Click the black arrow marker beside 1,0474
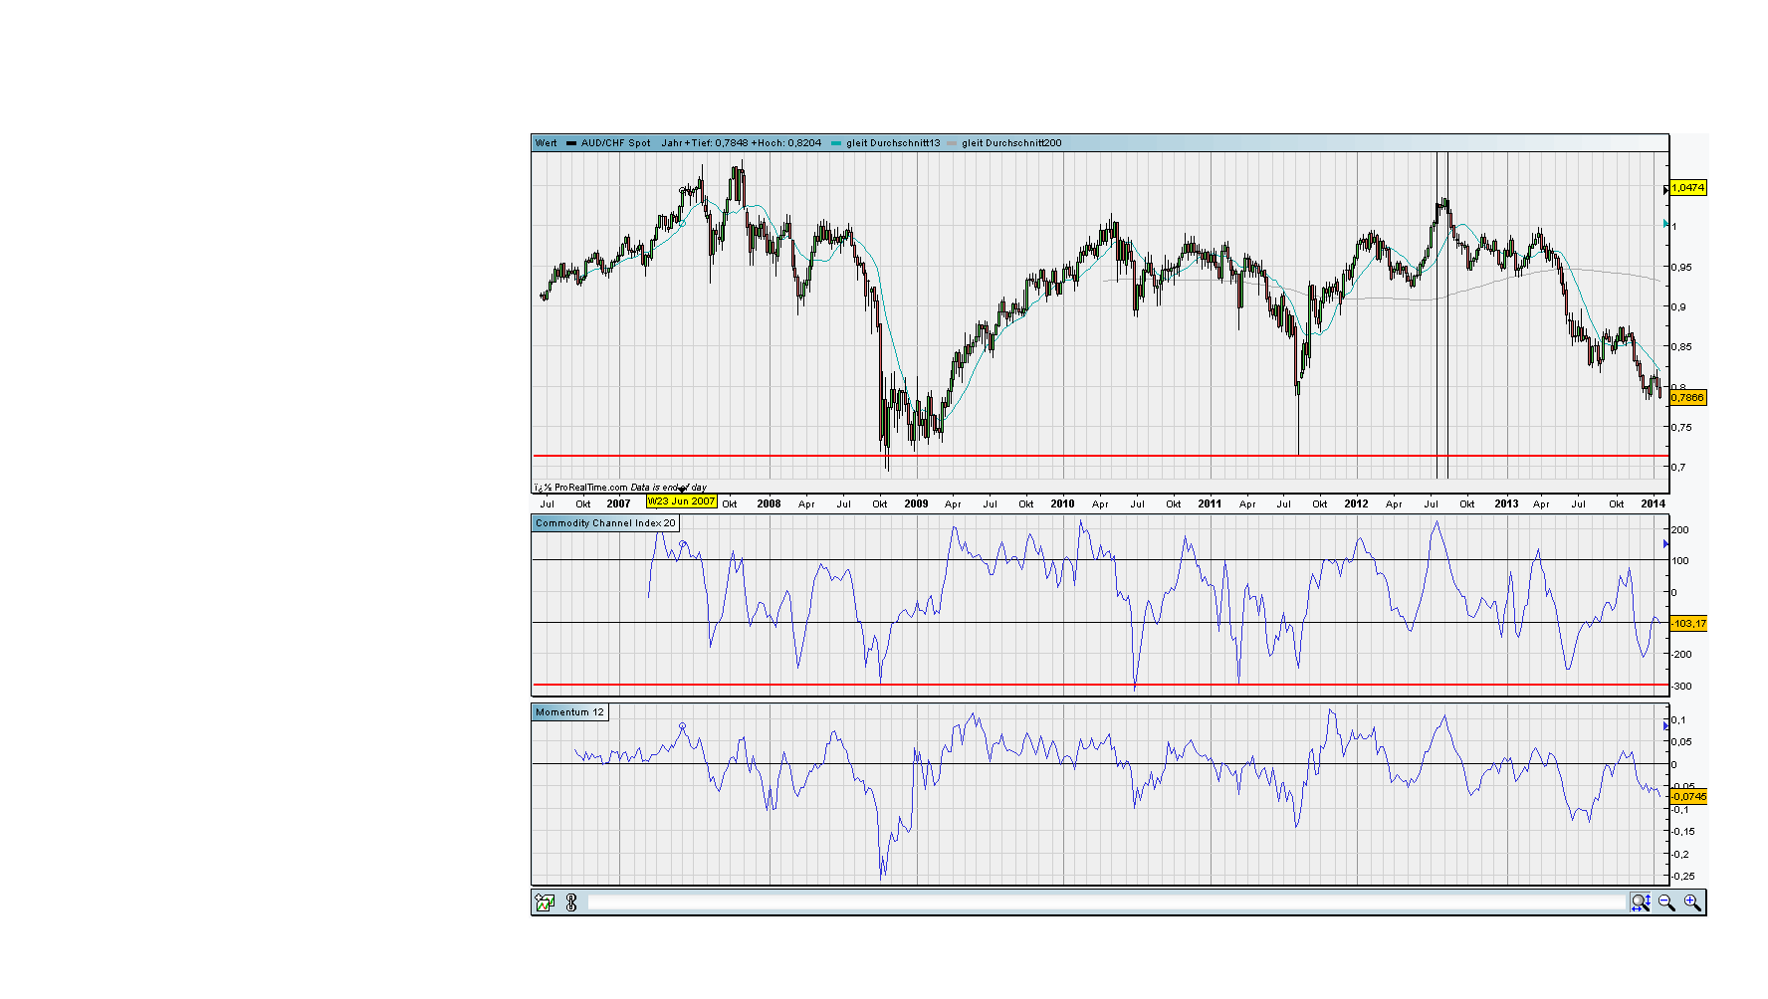The height and width of the screenshot is (999, 1768). 1665,189
